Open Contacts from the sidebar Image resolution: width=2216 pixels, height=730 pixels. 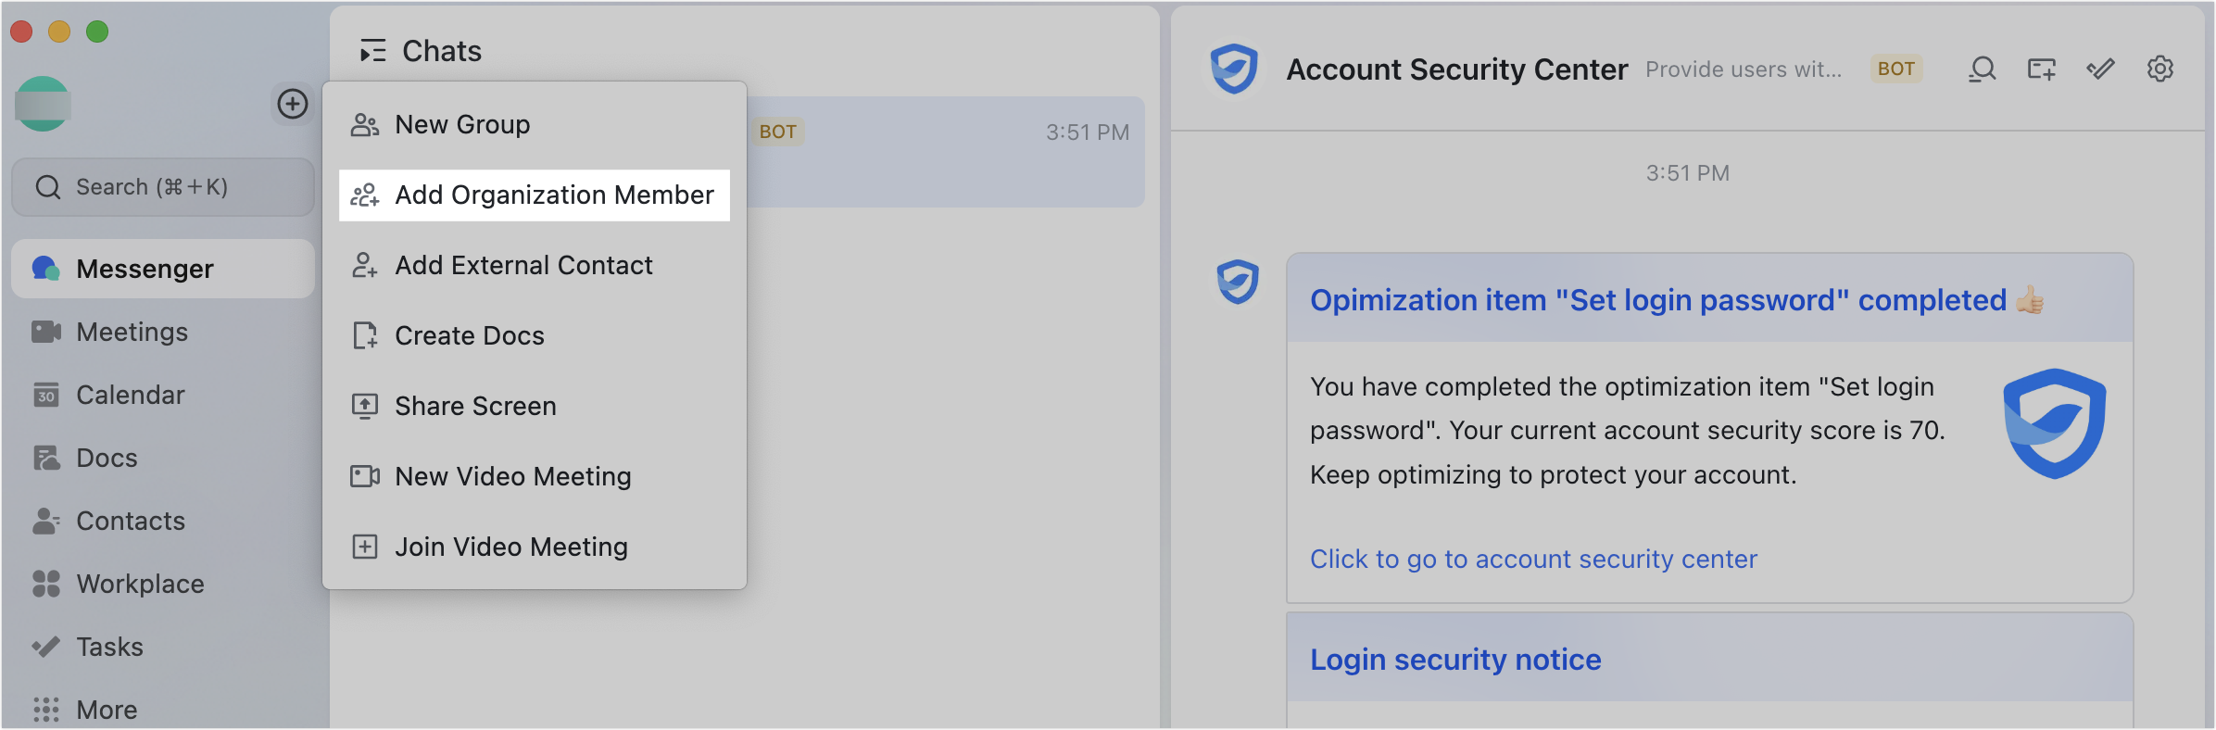130,520
